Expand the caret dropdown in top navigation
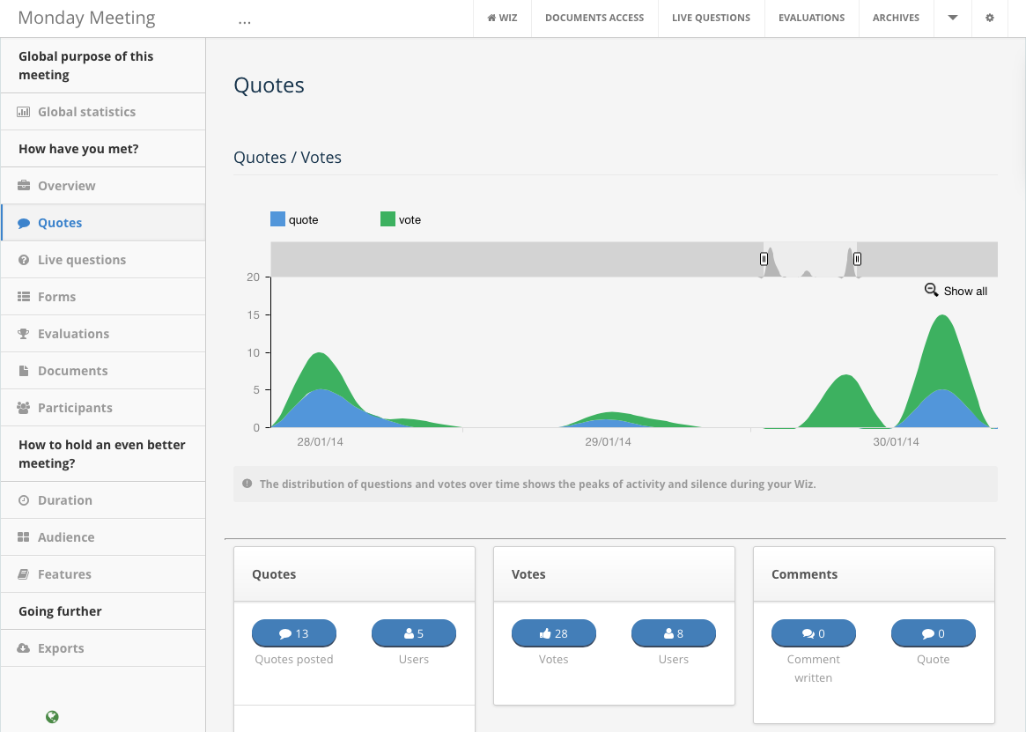 point(953,18)
